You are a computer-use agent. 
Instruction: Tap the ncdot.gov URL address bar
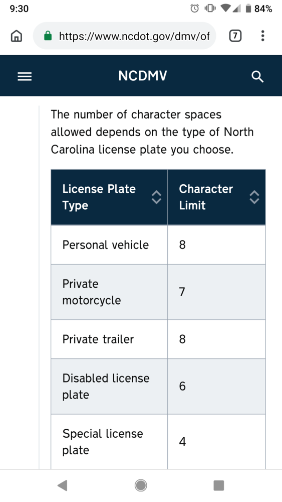coord(134,36)
